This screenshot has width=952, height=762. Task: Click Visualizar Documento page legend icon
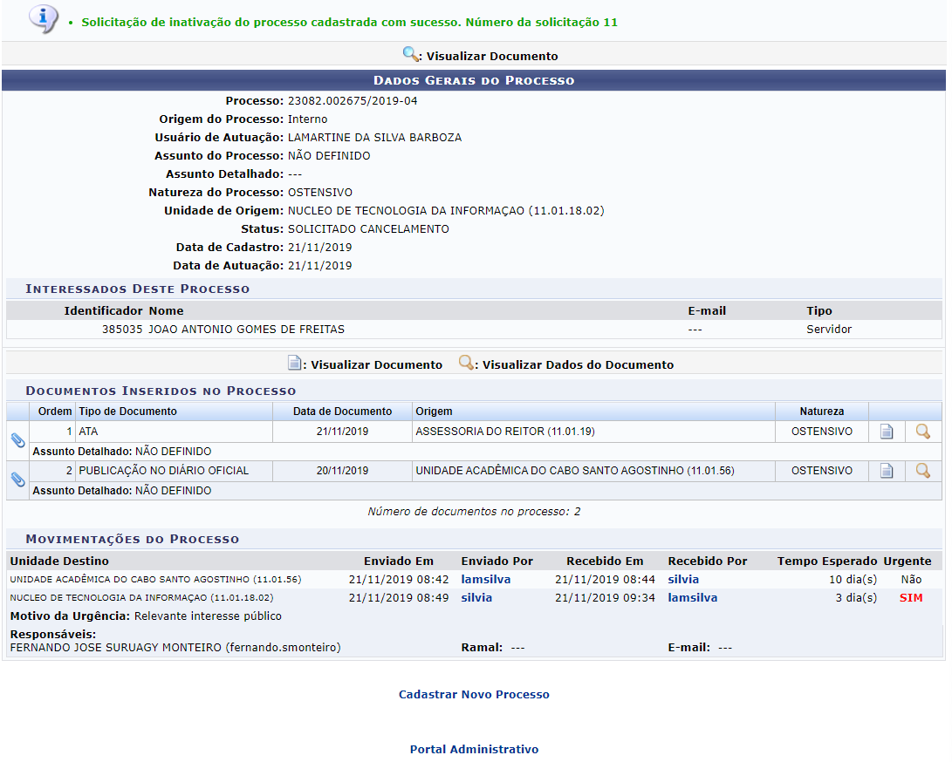point(294,363)
